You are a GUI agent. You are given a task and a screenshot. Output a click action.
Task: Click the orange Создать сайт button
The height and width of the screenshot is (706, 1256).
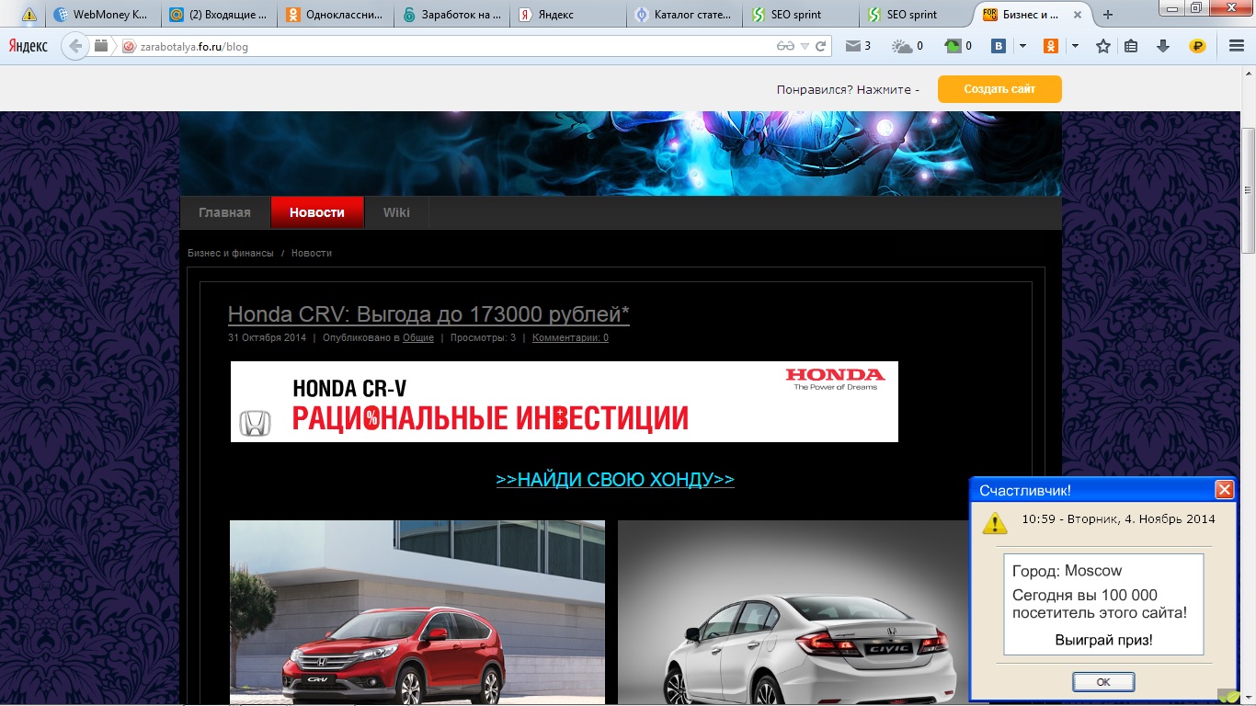[x=999, y=89]
